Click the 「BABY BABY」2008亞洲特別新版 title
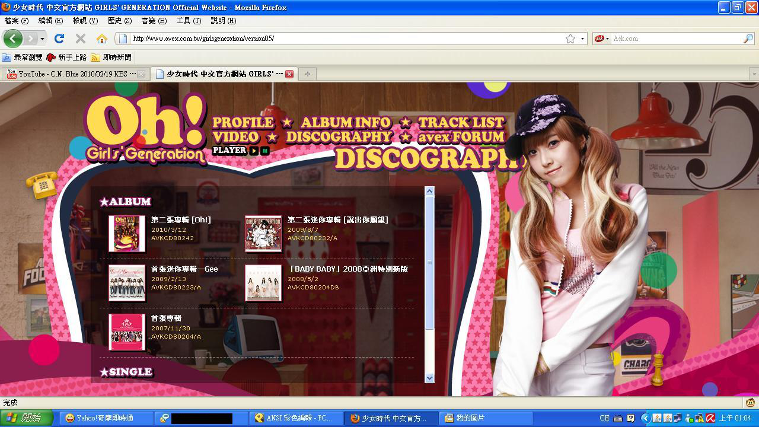 coord(347,269)
